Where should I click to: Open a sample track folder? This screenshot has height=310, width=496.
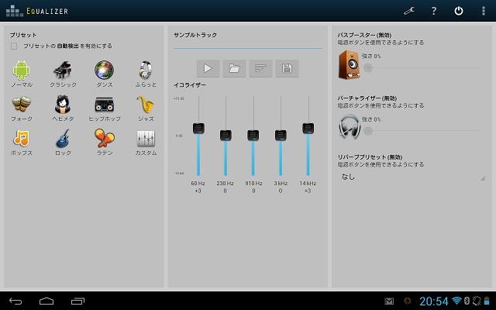click(234, 68)
